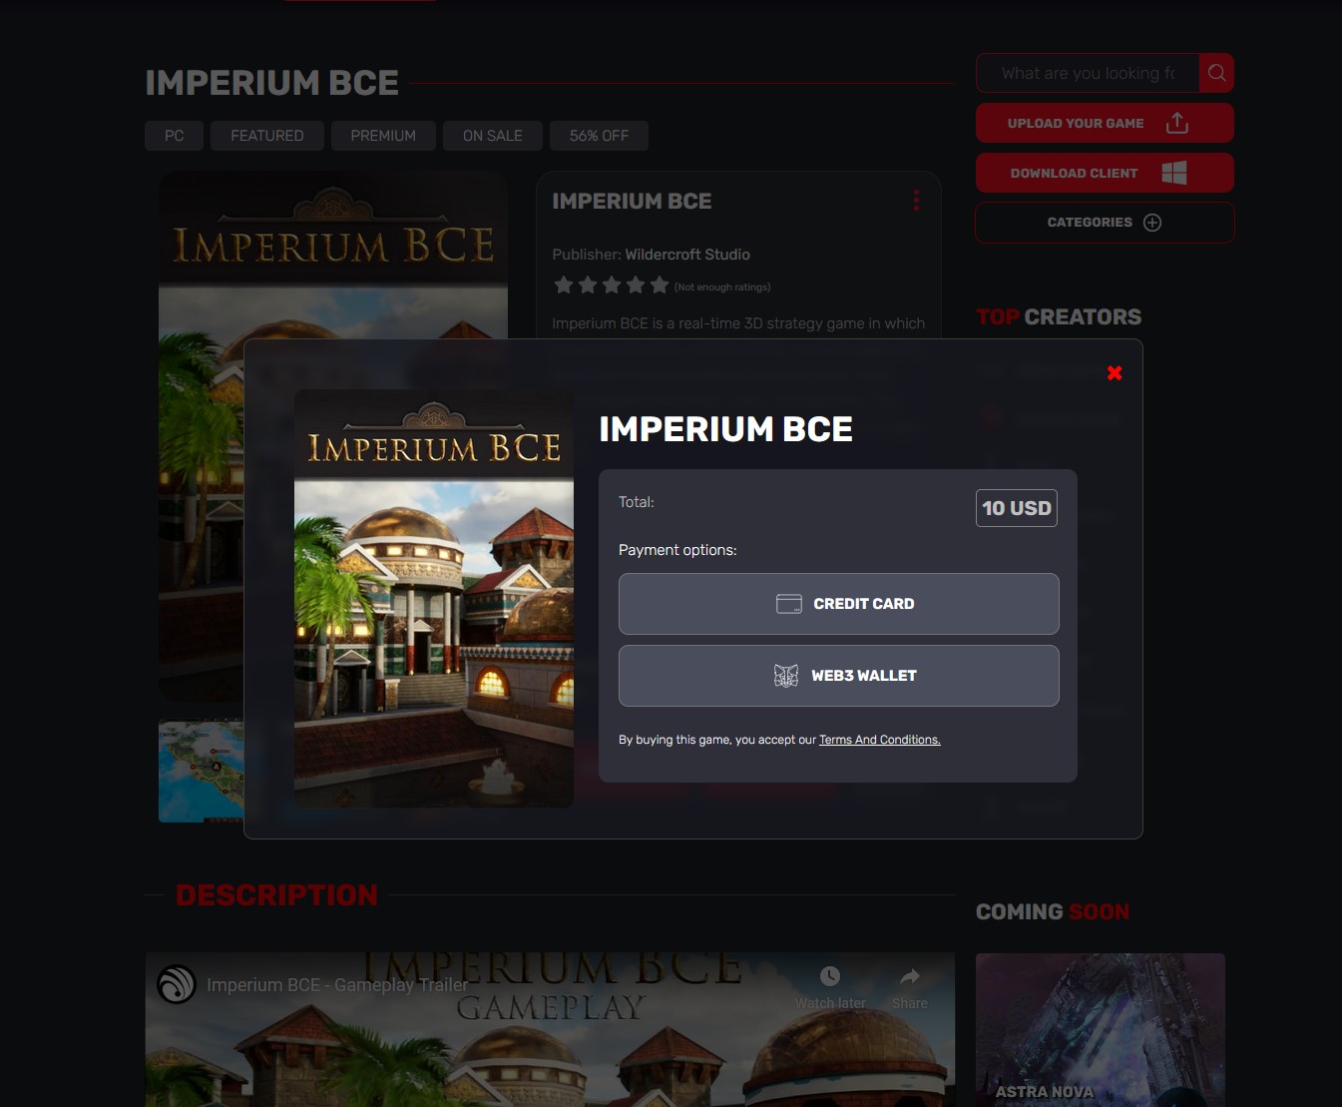
Task: Click the publisher Wildercroft Studio link
Action: tap(686, 255)
